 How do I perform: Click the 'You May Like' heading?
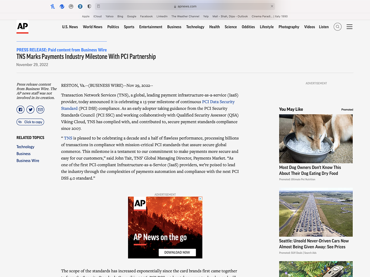(291, 109)
